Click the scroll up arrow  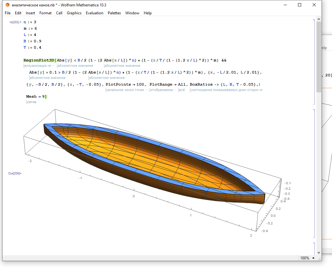click(x=319, y=20)
